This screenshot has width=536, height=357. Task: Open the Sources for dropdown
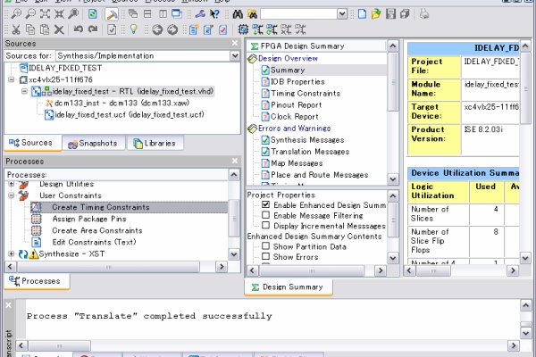(x=234, y=54)
